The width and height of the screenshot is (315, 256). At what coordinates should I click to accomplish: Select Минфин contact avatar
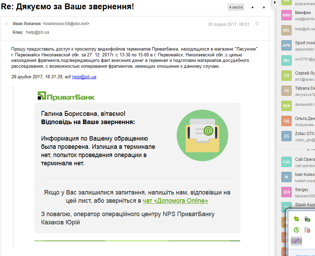point(287,15)
